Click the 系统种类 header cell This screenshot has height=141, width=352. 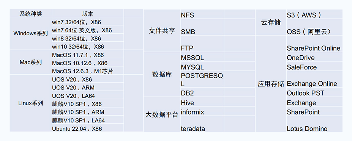point(31,14)
